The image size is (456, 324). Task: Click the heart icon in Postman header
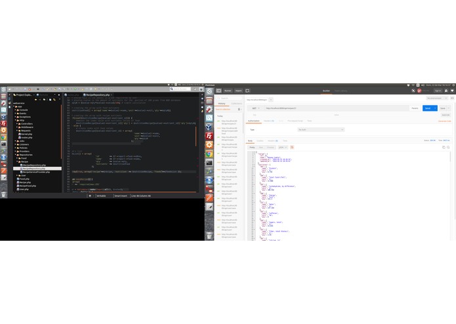pos(452,91)
